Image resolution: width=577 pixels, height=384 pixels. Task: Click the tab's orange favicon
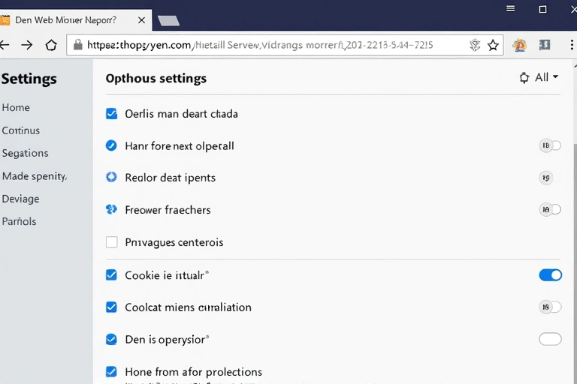5,19
